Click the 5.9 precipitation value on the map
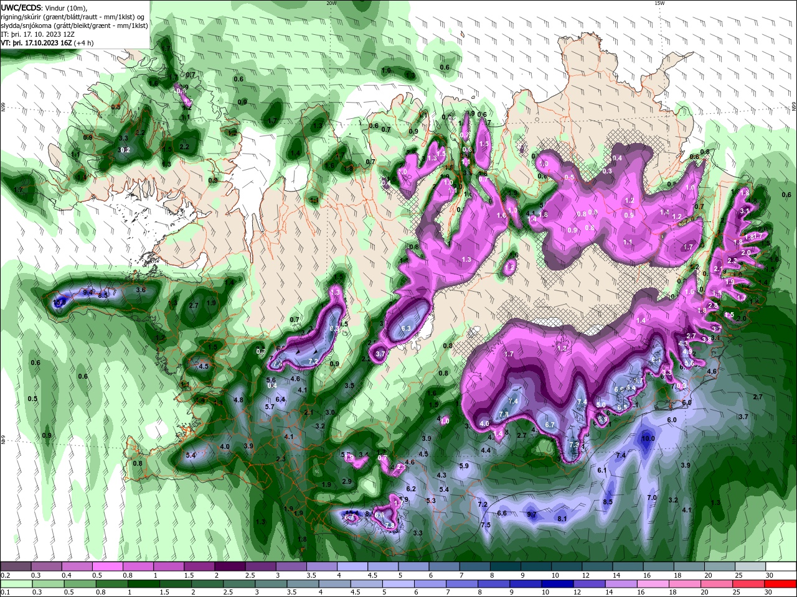 coord(463,466)
